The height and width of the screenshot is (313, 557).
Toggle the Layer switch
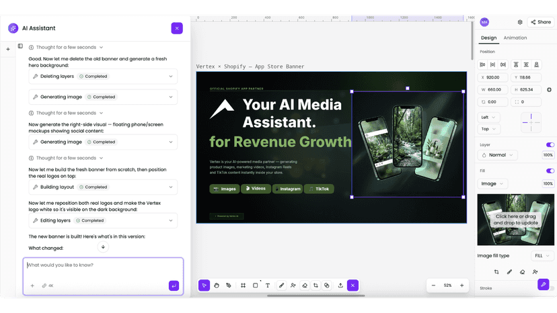point(550,145)
